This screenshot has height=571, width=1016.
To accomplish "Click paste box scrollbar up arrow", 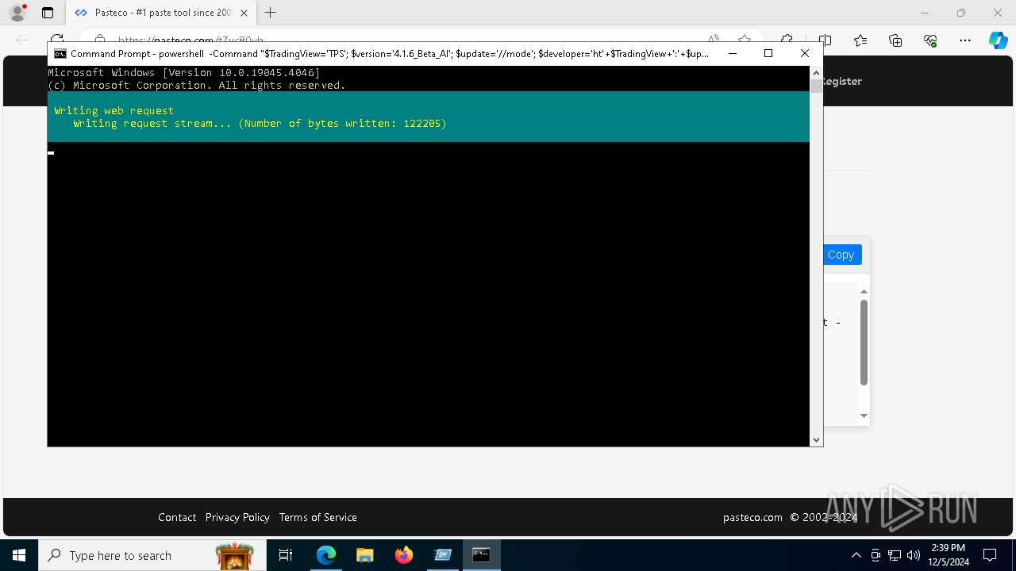I will tap(864, 292).
